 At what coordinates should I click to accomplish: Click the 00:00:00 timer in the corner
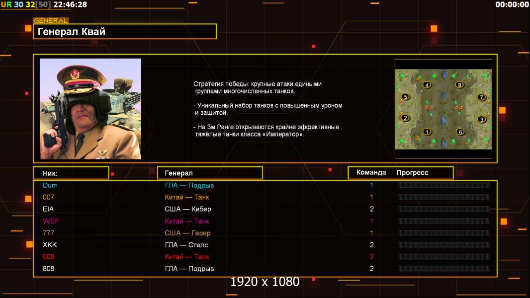pos(512,4)
